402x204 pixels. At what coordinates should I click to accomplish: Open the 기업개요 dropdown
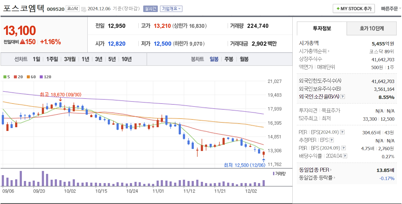click(171, 9)
